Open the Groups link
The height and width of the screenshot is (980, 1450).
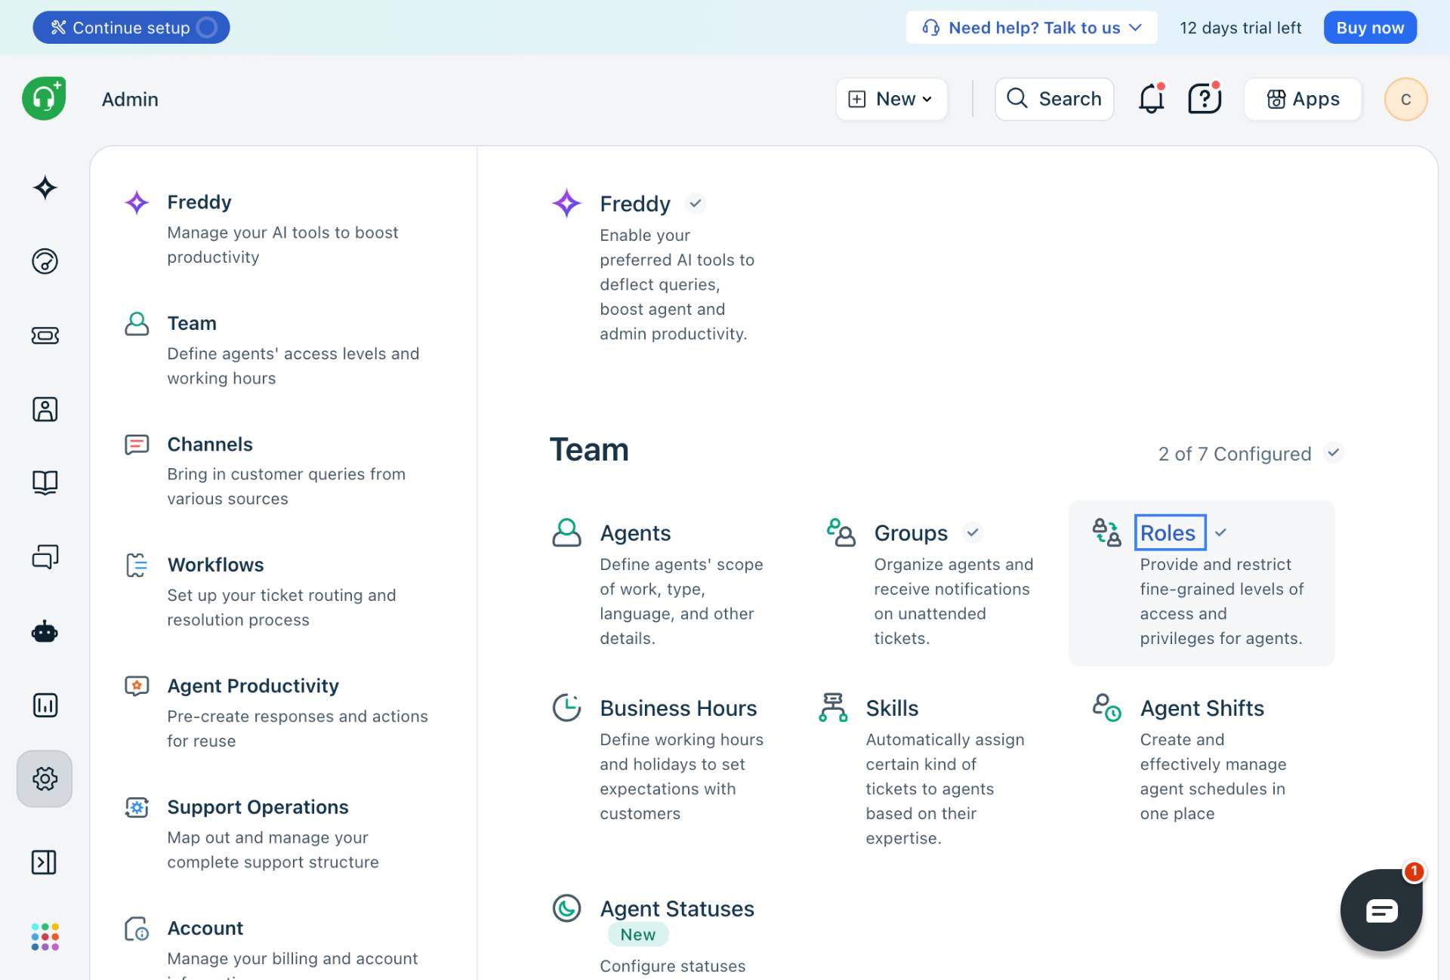pos(911,533)
